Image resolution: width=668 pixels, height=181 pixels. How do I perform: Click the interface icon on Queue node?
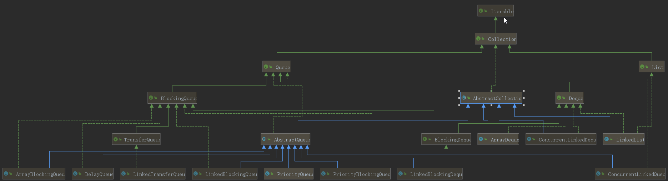point(266,67)
